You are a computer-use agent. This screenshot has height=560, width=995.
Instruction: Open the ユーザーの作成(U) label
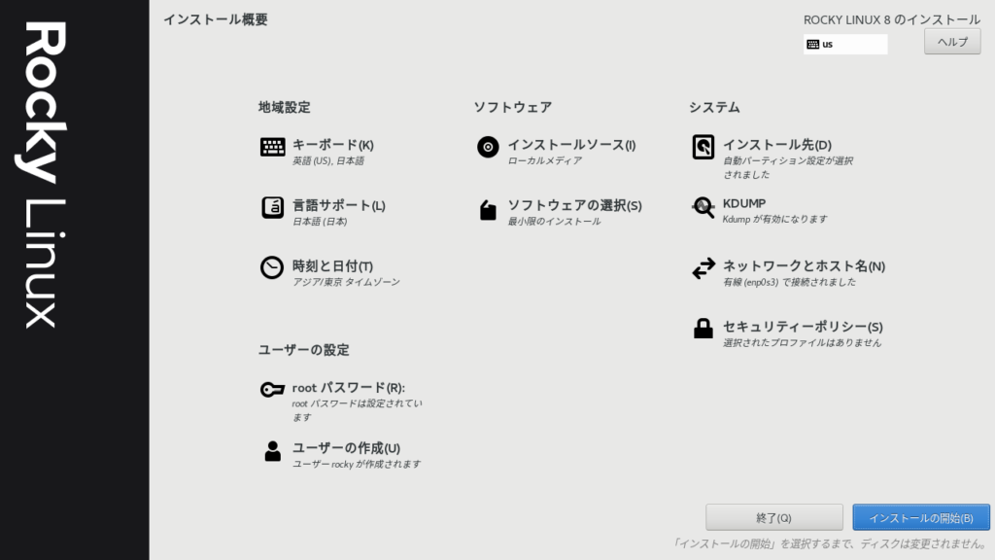click(x=346, y=447)
